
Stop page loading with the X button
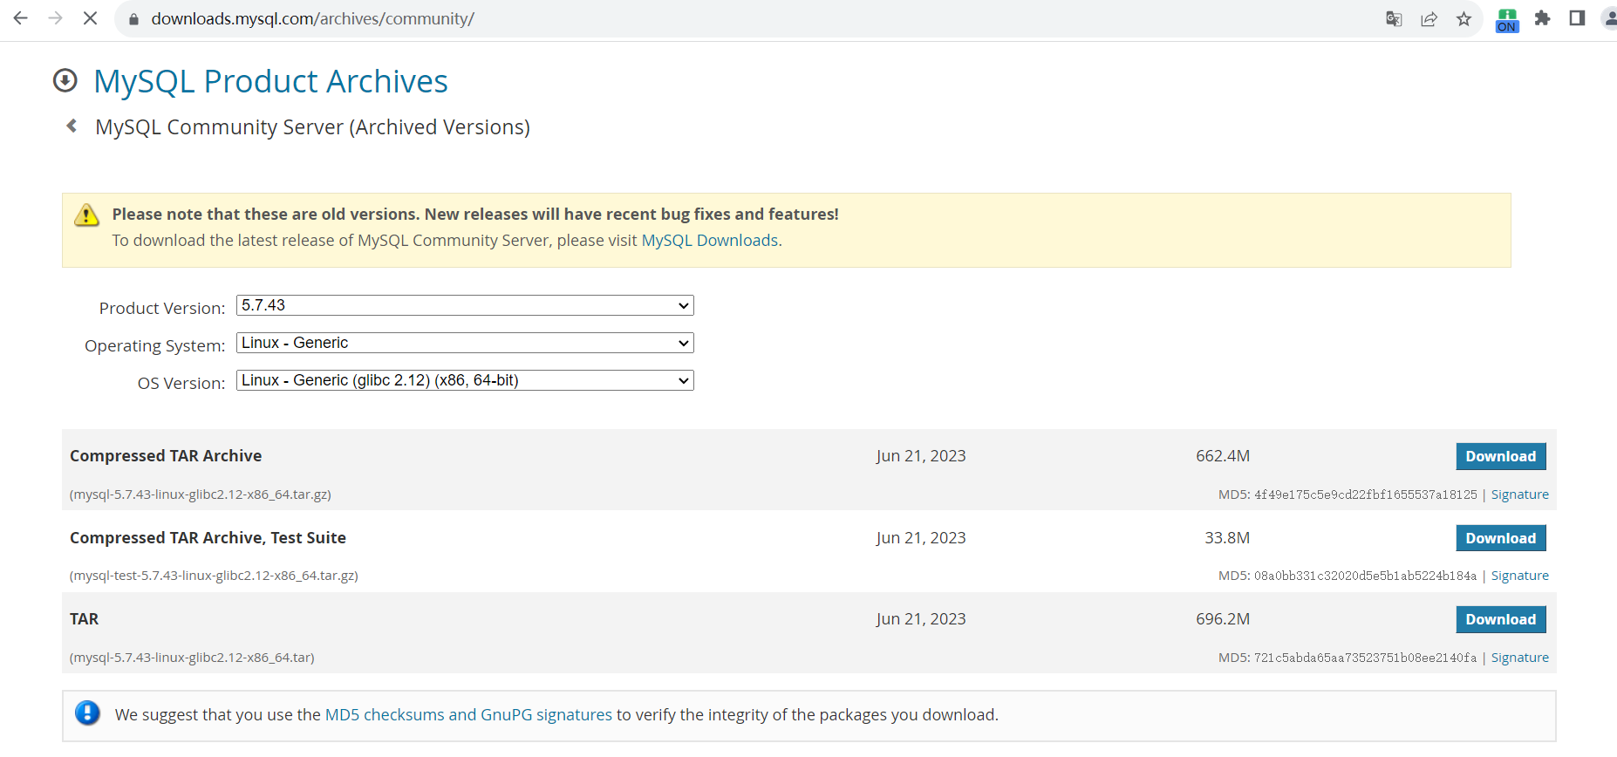(90, 18)
